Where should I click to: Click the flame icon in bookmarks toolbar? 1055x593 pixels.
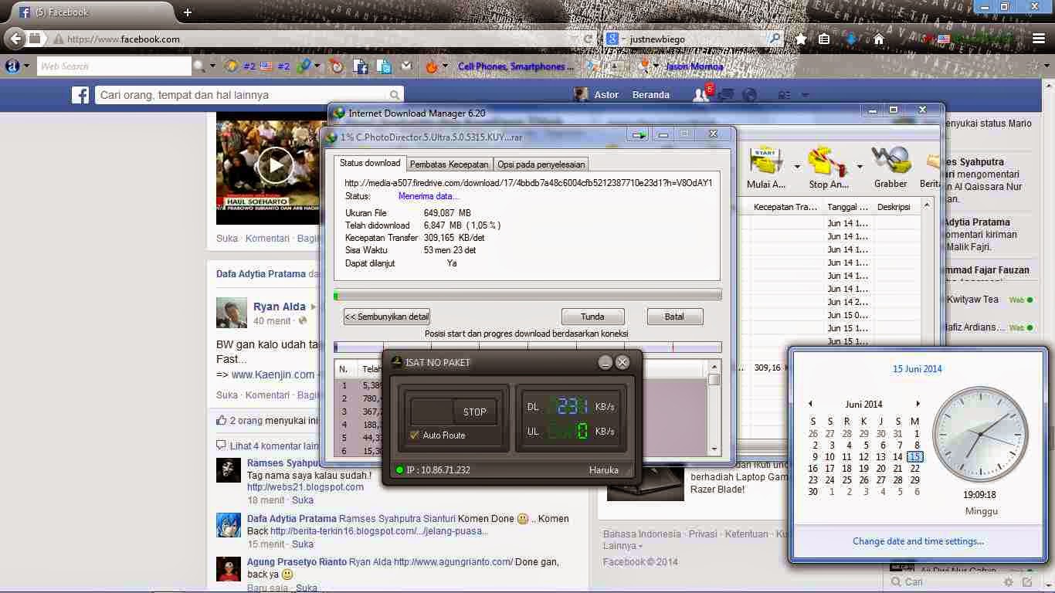coord(432,67)
